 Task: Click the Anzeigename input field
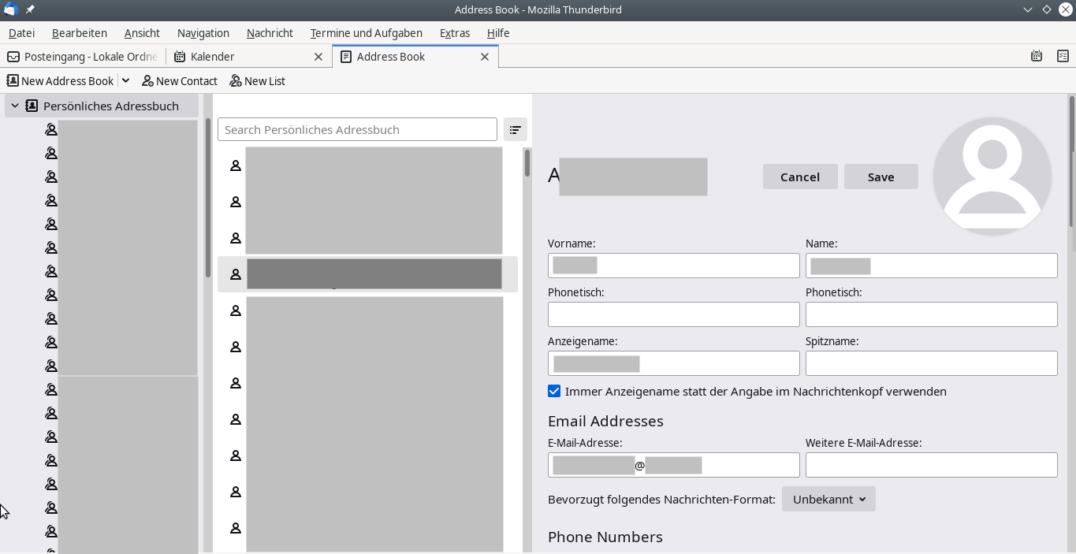click(x=674, y=363)
